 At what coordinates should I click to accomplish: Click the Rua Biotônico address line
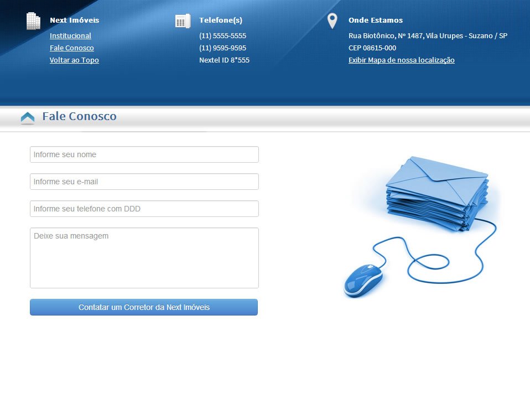428,35
